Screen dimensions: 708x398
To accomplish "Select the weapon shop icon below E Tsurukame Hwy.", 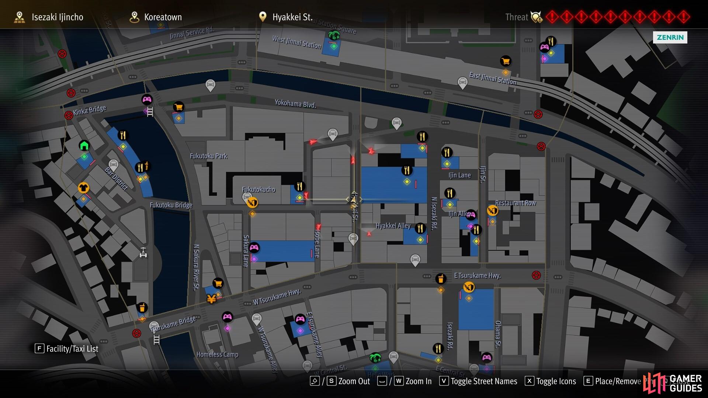I will pos(469,287).
